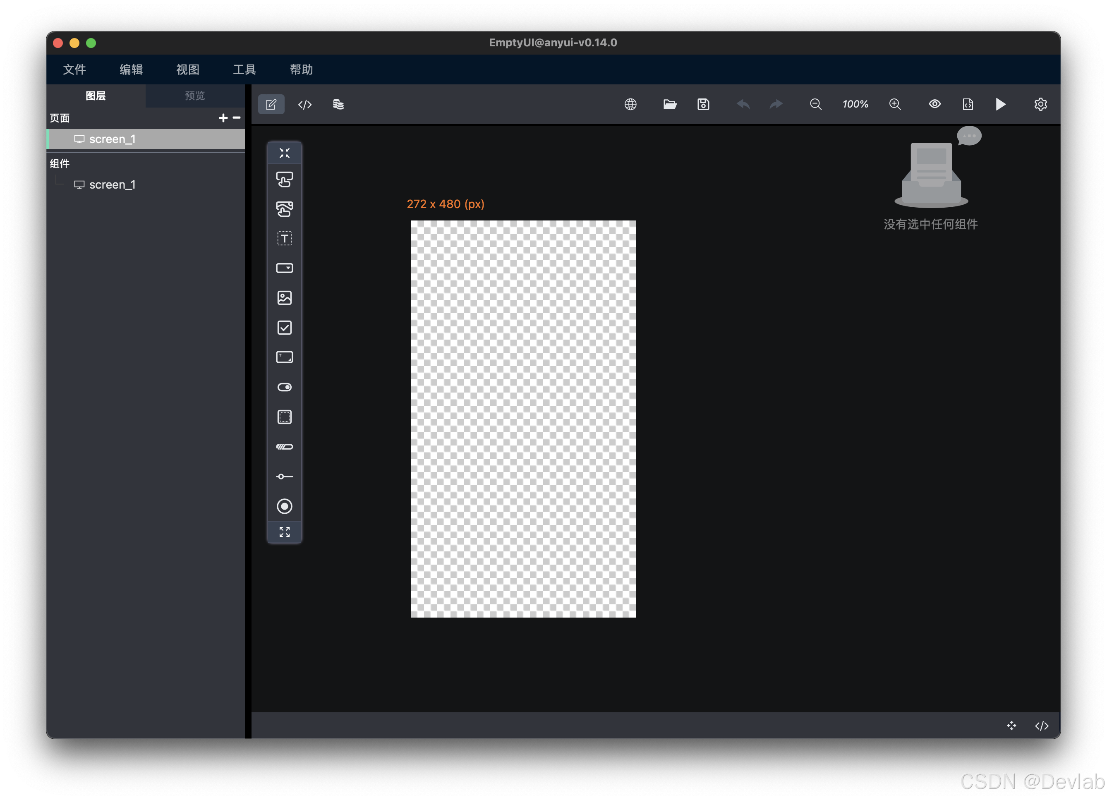Select the Button widget tool
Viewport: 1107px width, 800px height.
[x=285, y=179]
